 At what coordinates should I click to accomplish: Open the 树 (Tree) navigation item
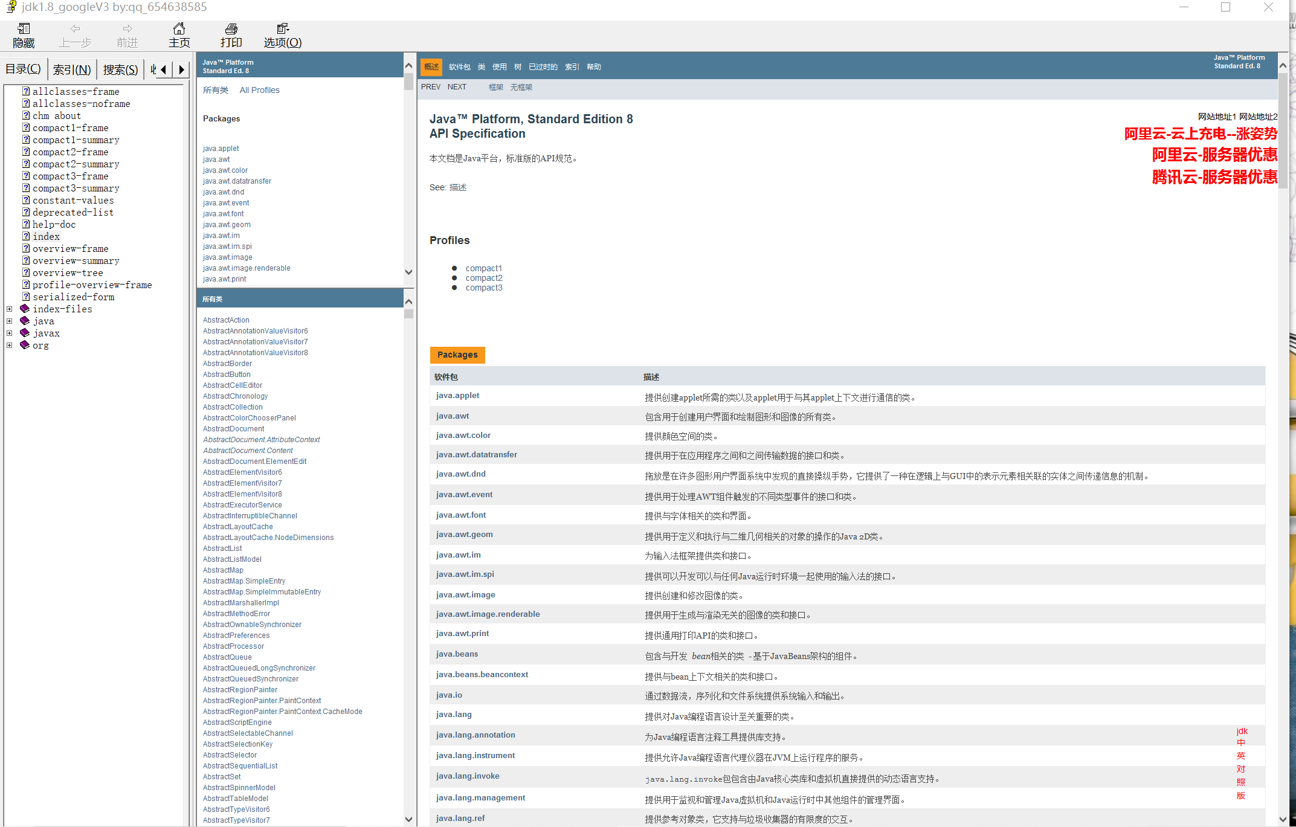coord(517,67)
